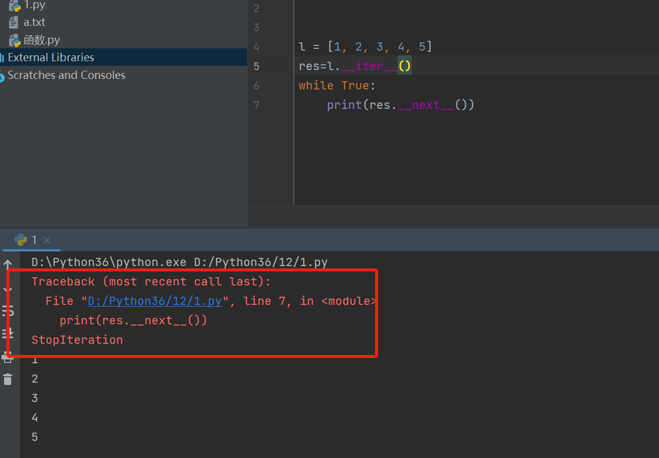Click gutter line number 7 in editor

tap(256, 105)
